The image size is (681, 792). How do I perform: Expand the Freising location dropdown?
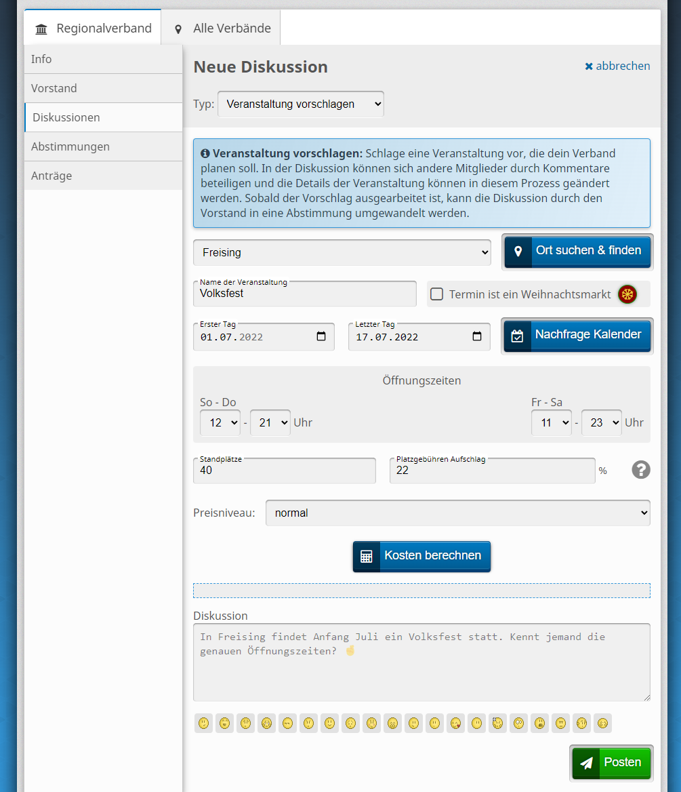pos(342,252)
